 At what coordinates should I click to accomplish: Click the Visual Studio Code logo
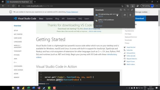tap(25, 18)
